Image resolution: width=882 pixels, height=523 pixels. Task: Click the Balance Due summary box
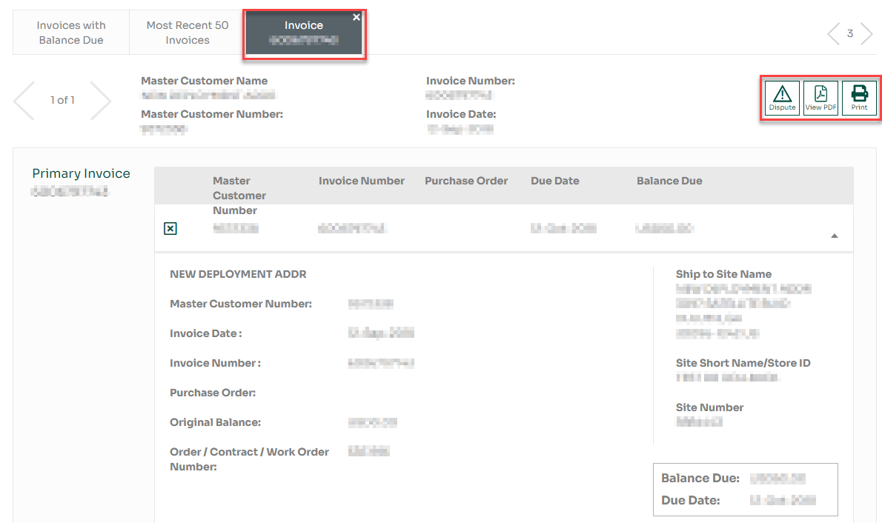tap(744, 489)
